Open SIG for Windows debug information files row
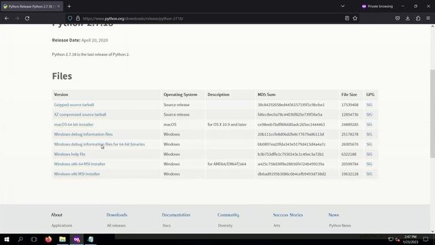Image resolution: width=435 pixels, height=245 pixels. point(369,134)
